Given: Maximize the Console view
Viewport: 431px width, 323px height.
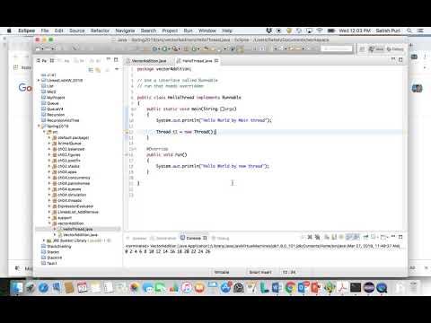Looking at the screenshot, I should [x=400, y=237].
